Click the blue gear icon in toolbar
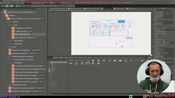The image size is (175, 98). [x=17, y=6]
